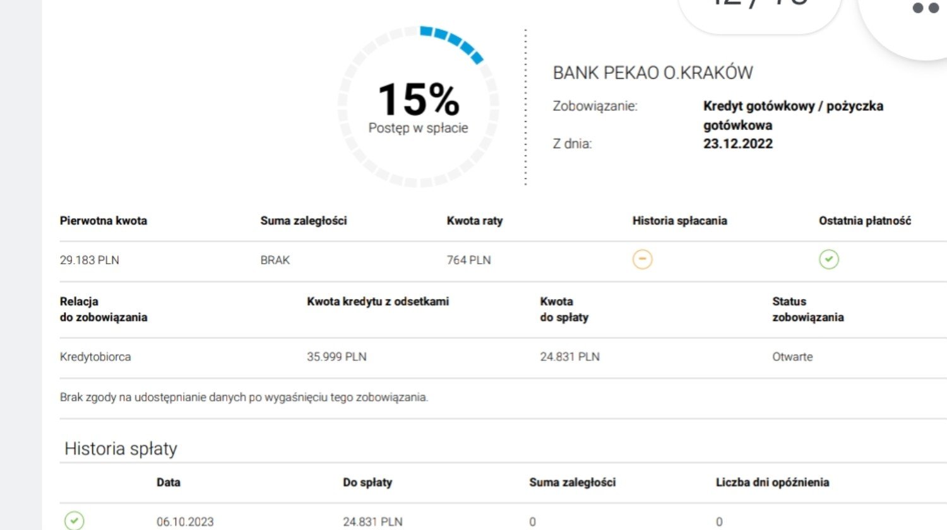Viewport: 947px width, 530px height.
Task: Click the Historia spłacania column header
Action: 680,221
